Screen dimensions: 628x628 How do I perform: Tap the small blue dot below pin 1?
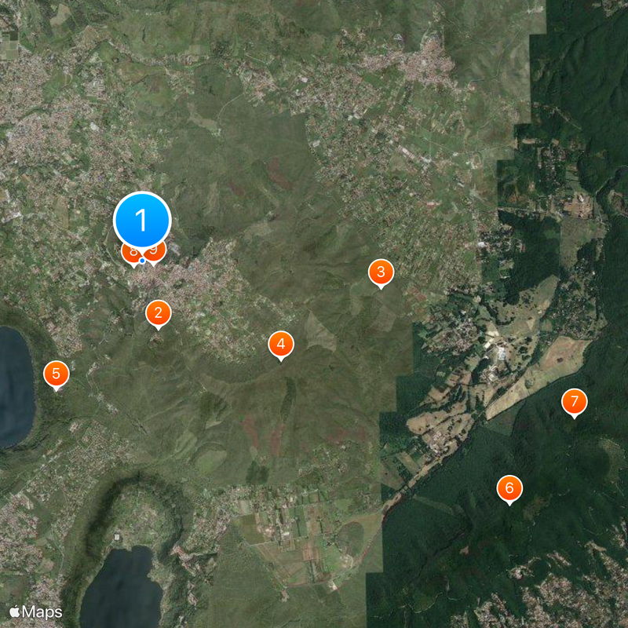(x=142, y=261)
